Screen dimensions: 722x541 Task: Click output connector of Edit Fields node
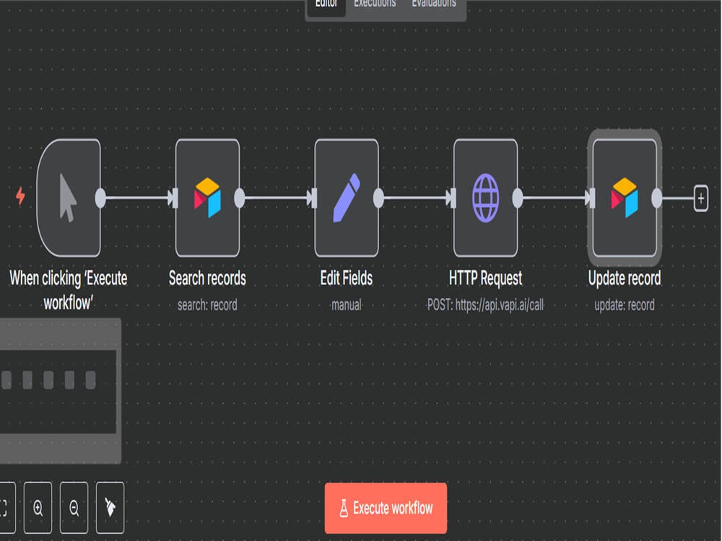click(378, 198)
